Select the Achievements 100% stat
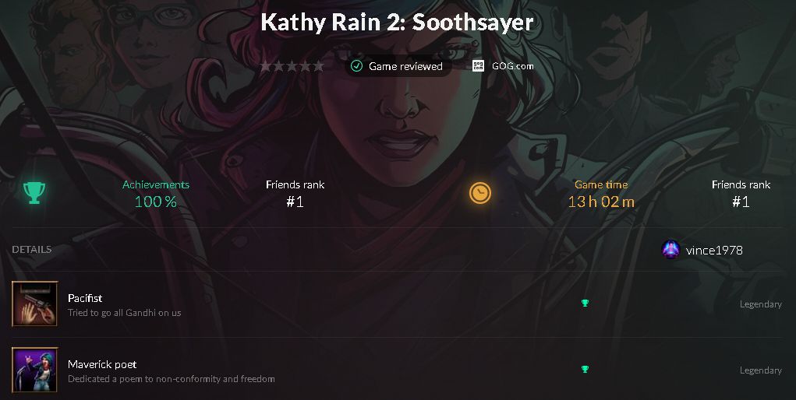Screen dimensions: 796x400 coord(156,194)
